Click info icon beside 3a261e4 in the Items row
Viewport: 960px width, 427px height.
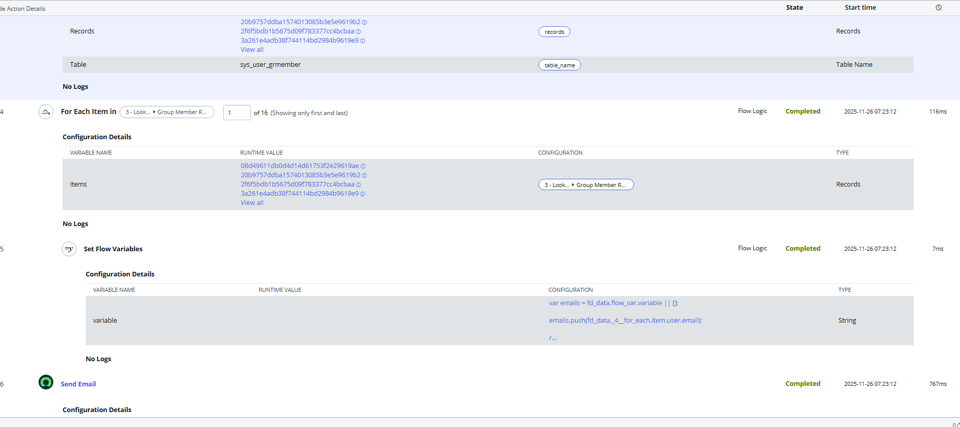coord(362,194)
